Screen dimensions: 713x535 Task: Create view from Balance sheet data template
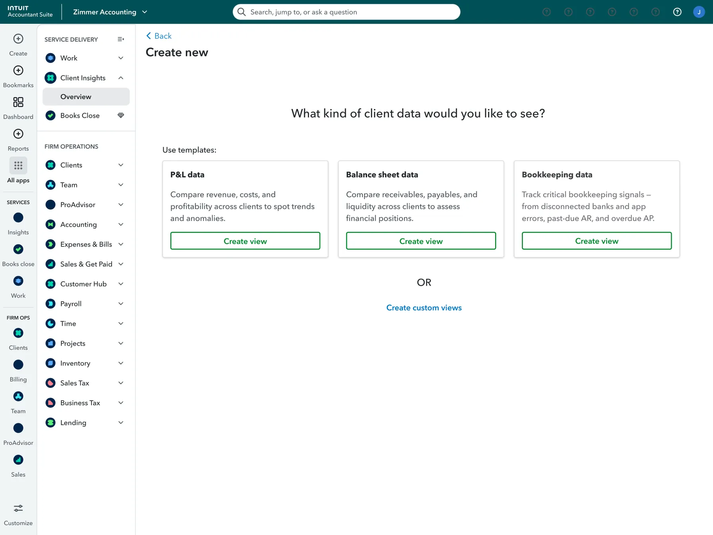pyautogui.click(x=421, y=241)
